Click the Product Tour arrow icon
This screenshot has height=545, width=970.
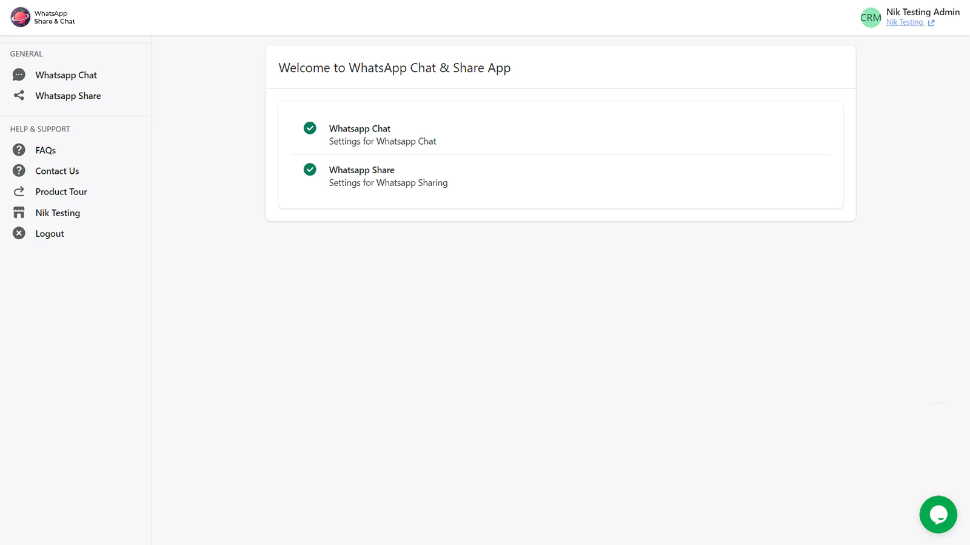tap(19, 191)
